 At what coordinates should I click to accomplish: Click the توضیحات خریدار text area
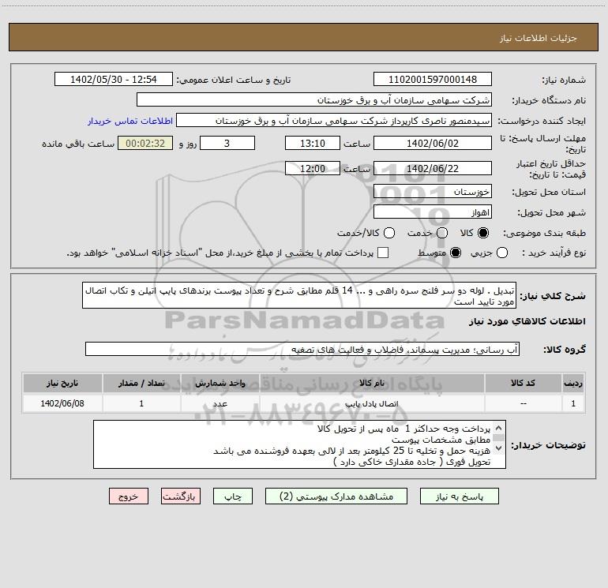click(300, 444)
